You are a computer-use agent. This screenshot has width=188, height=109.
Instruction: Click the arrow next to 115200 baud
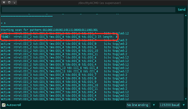coord(184,105)
